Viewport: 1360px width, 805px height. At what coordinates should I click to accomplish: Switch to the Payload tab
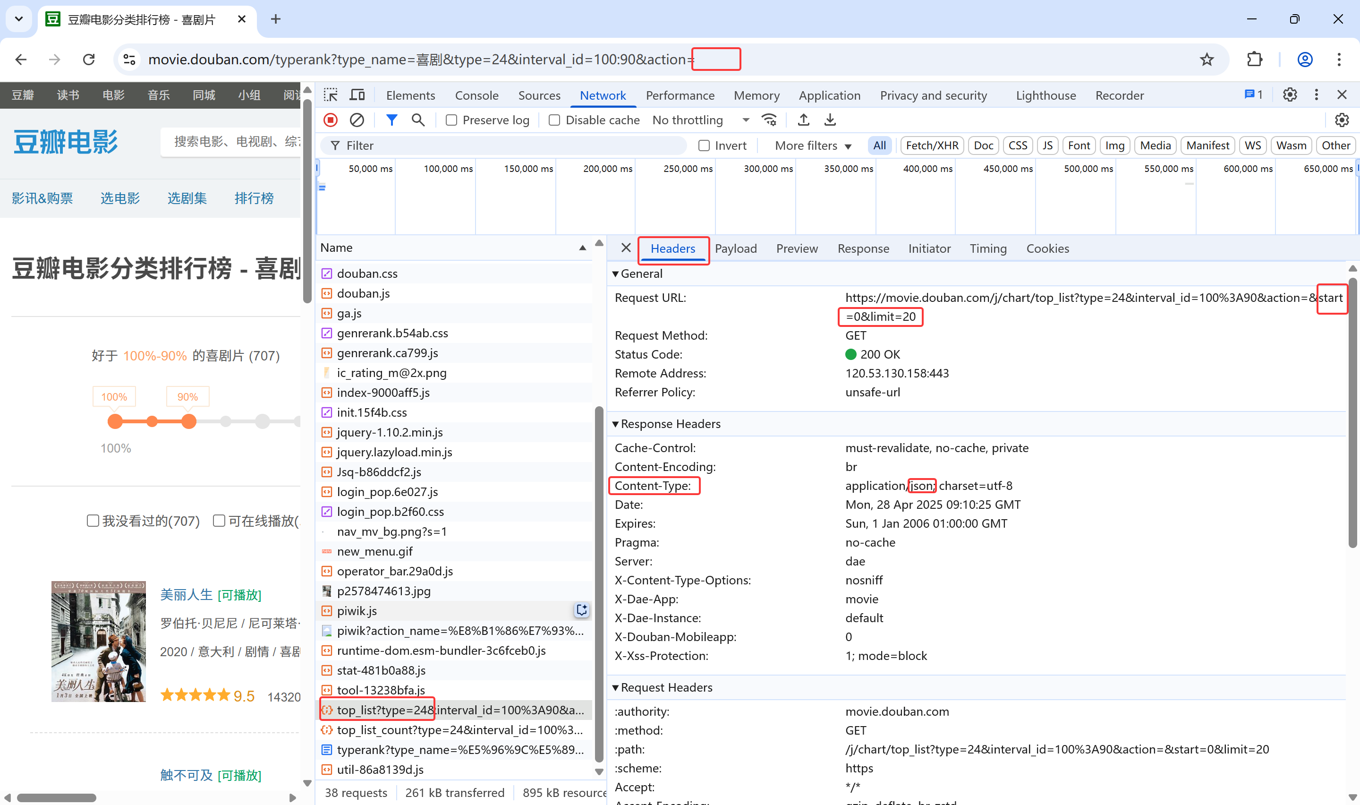click(736, 248)
